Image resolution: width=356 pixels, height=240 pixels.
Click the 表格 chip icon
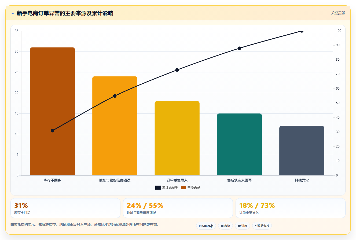click(222, 226)
